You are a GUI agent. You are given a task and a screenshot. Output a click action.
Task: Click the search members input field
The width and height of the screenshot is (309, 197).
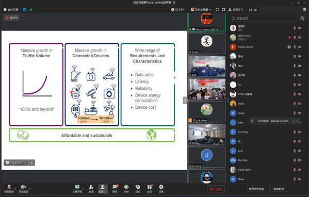pos(263,18)
